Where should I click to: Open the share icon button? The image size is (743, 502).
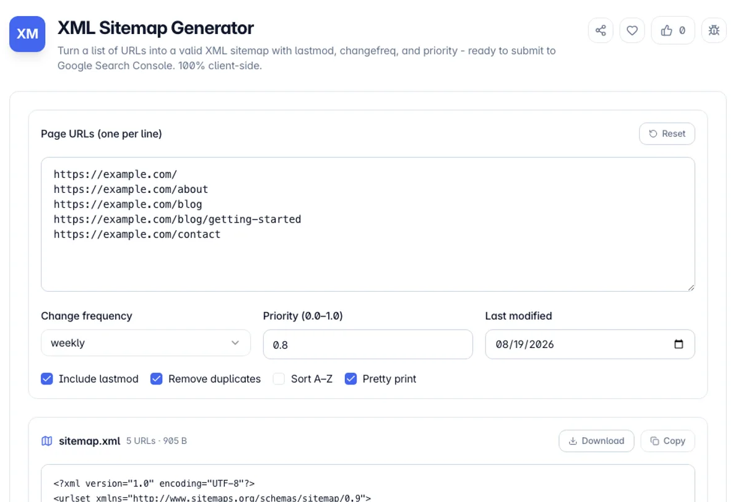(601, 30)
